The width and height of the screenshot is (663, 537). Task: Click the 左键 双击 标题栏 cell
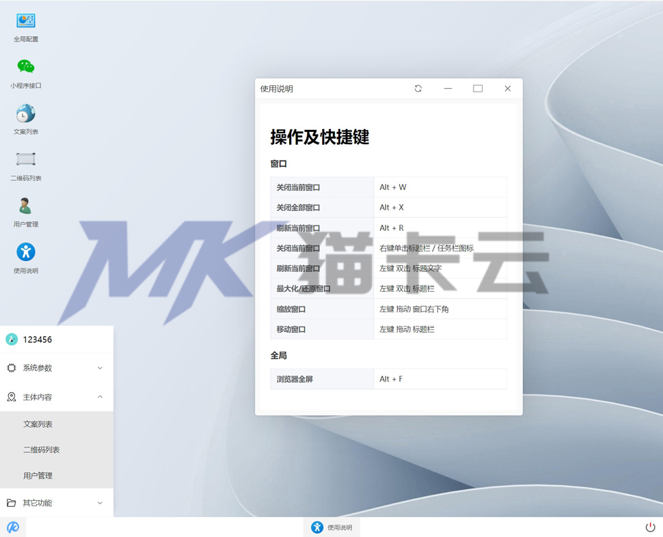[440, 288]
